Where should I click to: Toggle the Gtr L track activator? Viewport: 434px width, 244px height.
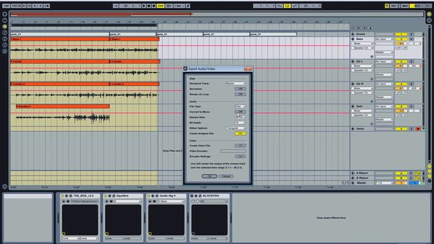401,62
